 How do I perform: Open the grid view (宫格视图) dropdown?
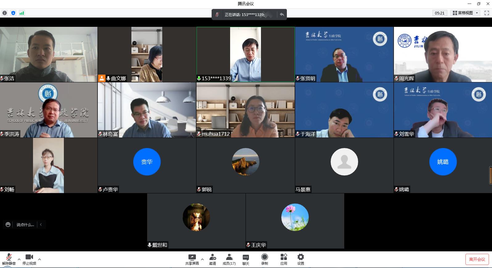click(x=465, y=13)
